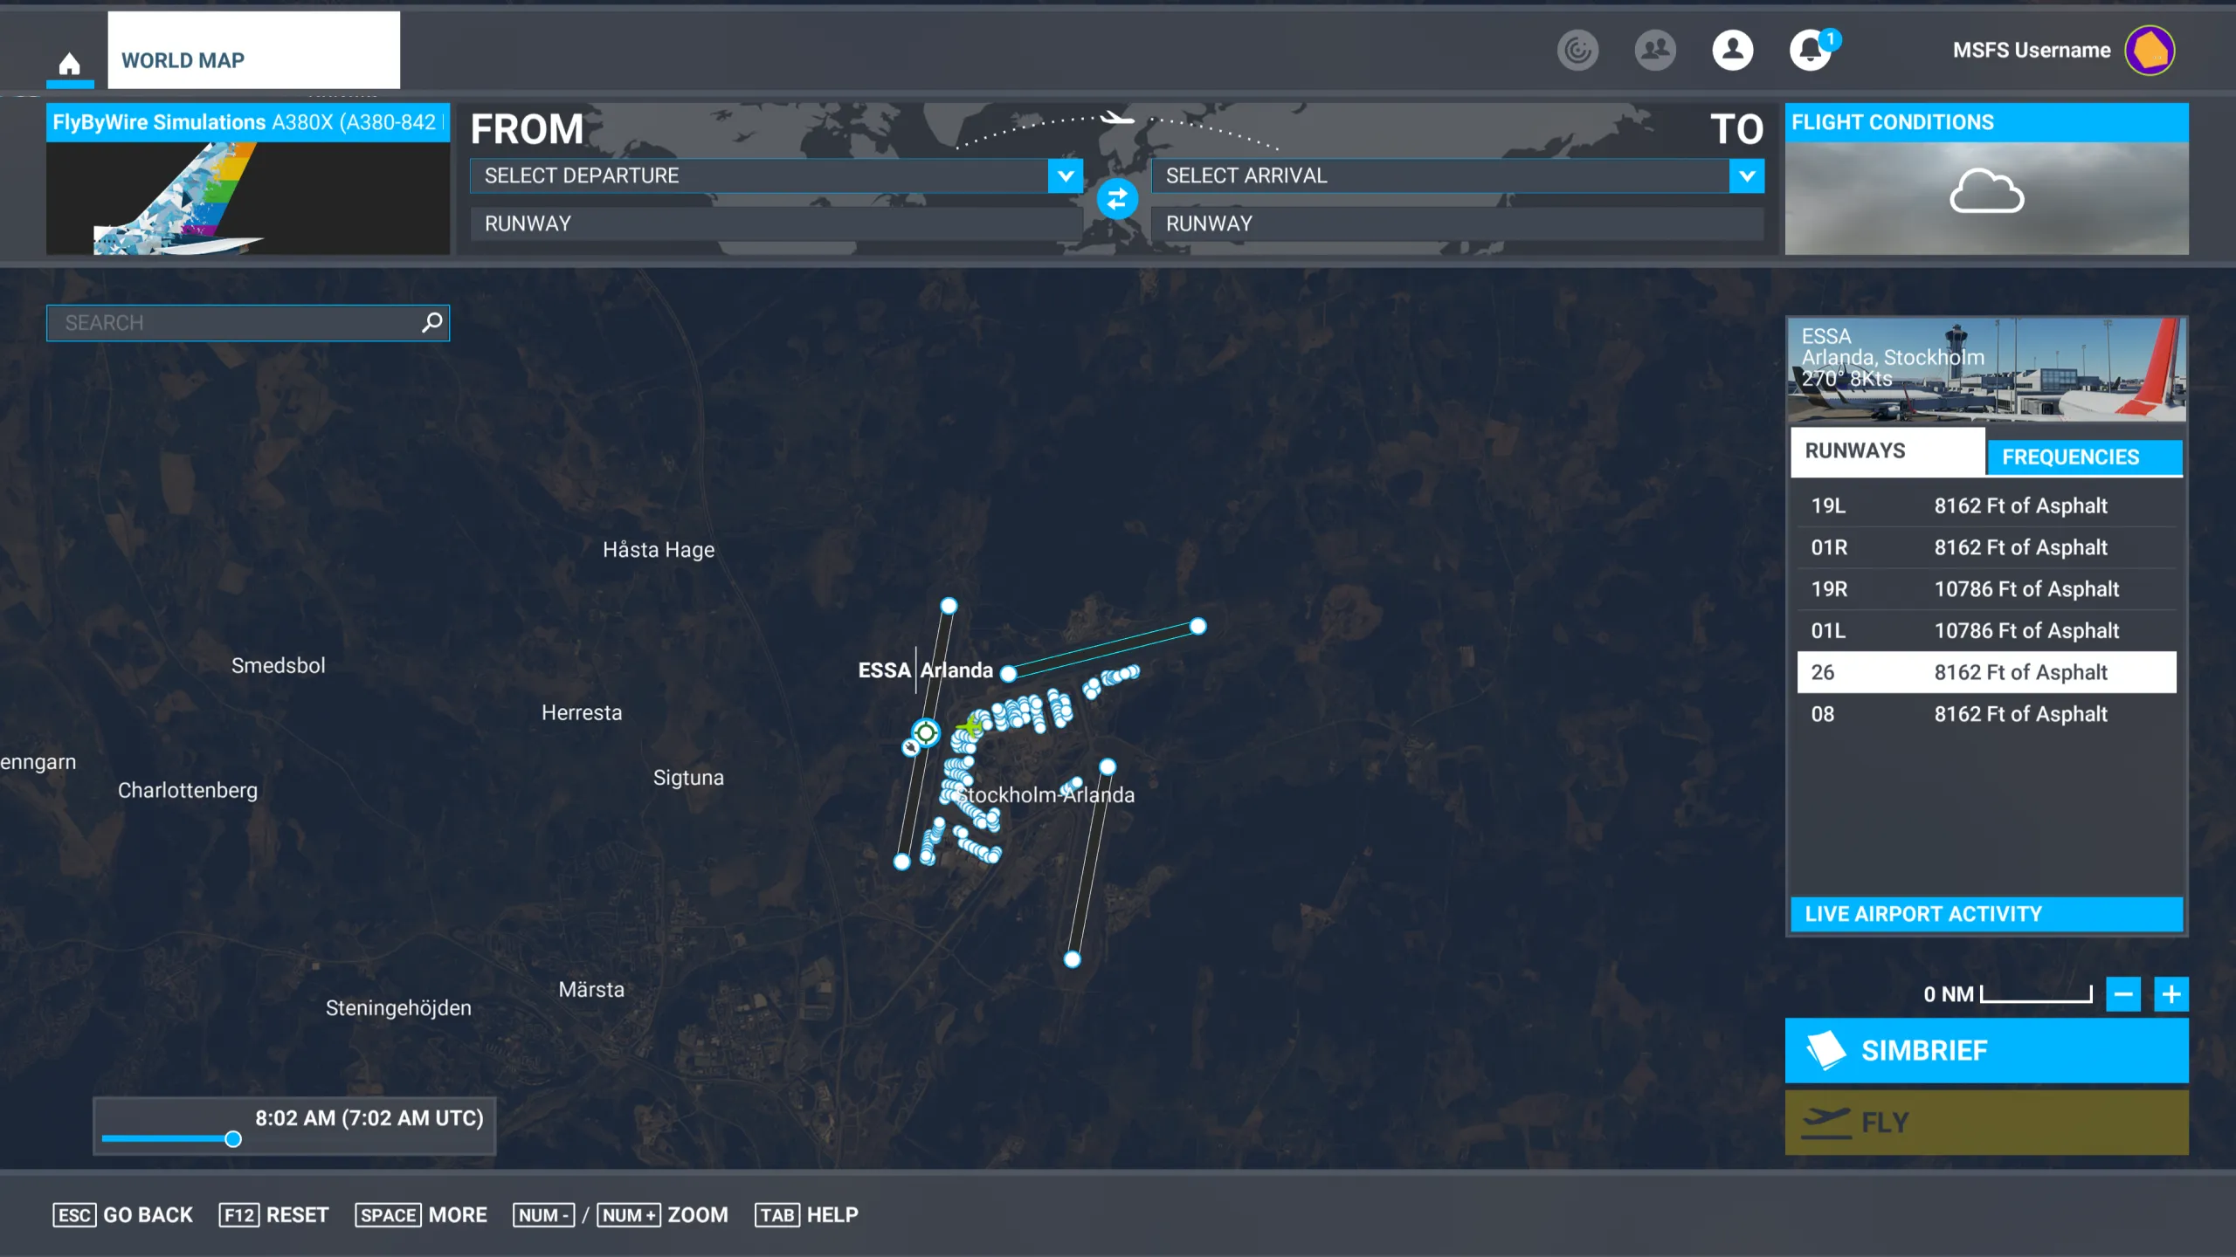Open the user profile icon
This screenshot has height=1257, width=2236.
(x=1733, y=50)
